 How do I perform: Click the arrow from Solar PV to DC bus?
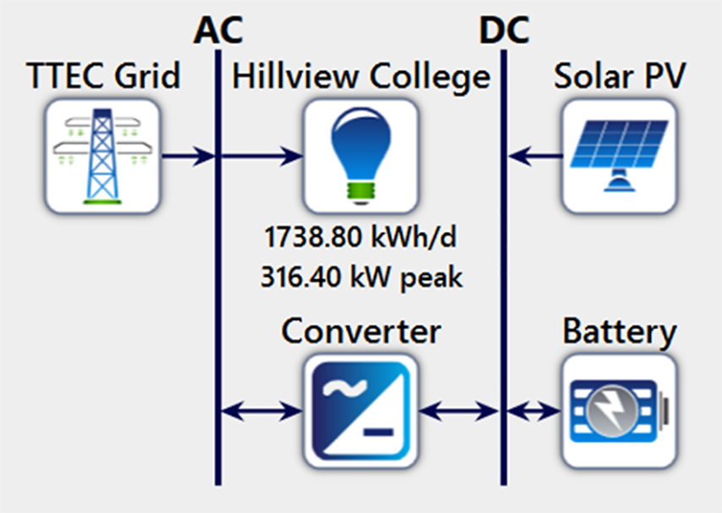[x=535, y=157]
